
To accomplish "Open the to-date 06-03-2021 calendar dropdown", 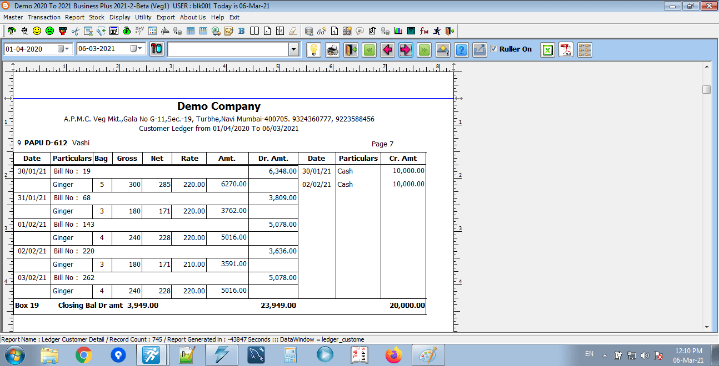I will tap(136, 49).
